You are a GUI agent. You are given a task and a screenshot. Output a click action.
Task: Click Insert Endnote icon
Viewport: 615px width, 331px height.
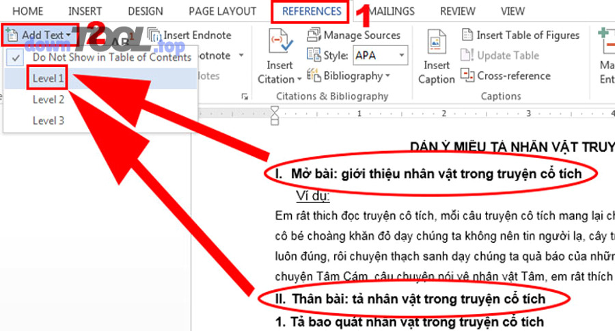(x=154, y=36)
